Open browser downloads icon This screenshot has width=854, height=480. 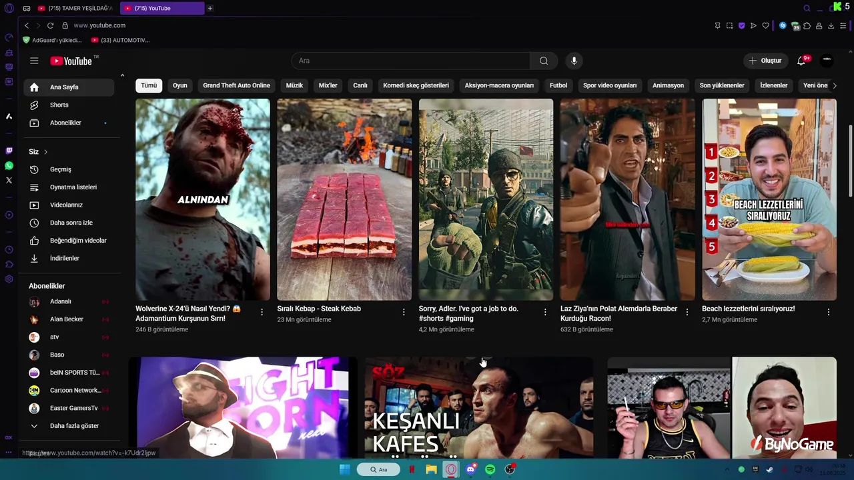point(831,25)
